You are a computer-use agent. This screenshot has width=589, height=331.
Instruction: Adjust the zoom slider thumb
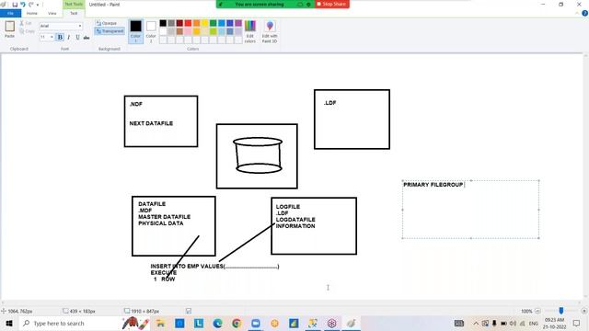(561, 311)
